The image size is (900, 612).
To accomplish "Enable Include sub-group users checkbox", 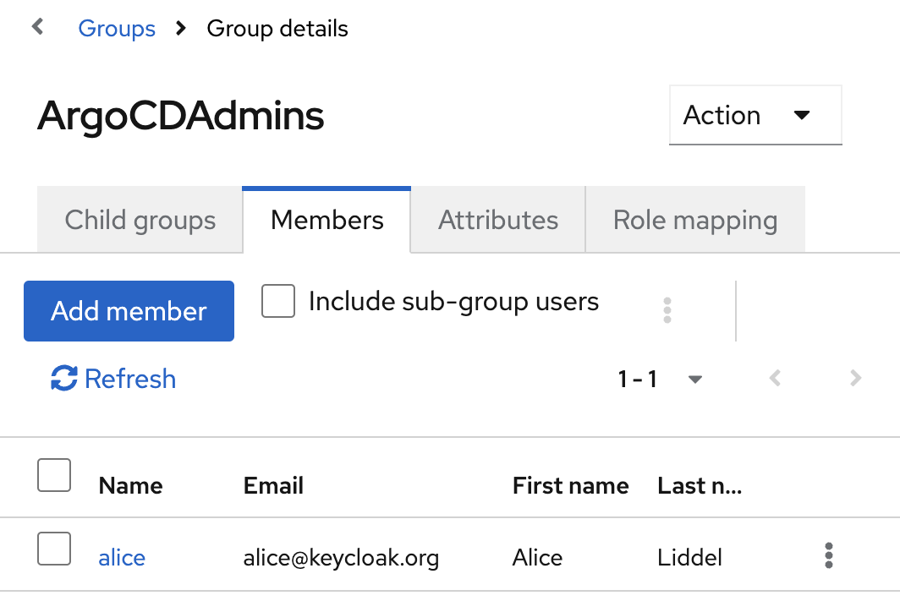I will coord(278,301).
